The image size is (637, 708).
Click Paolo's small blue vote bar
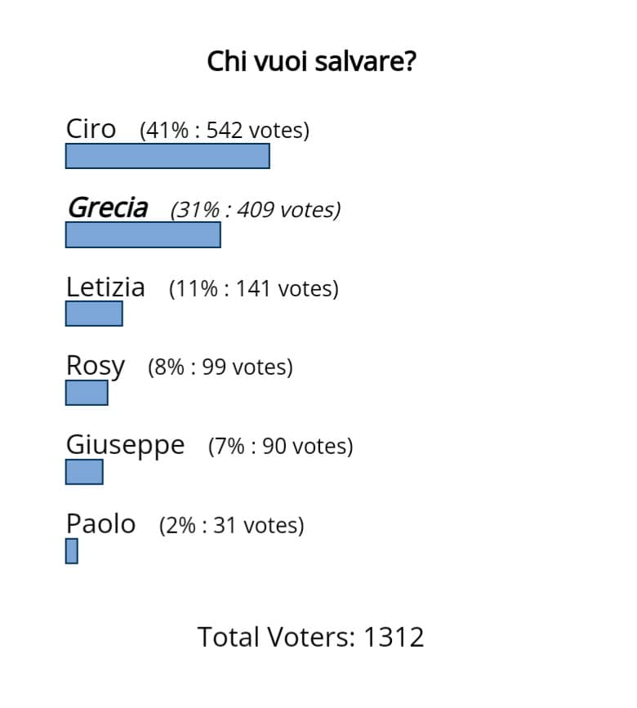(72, 551)
